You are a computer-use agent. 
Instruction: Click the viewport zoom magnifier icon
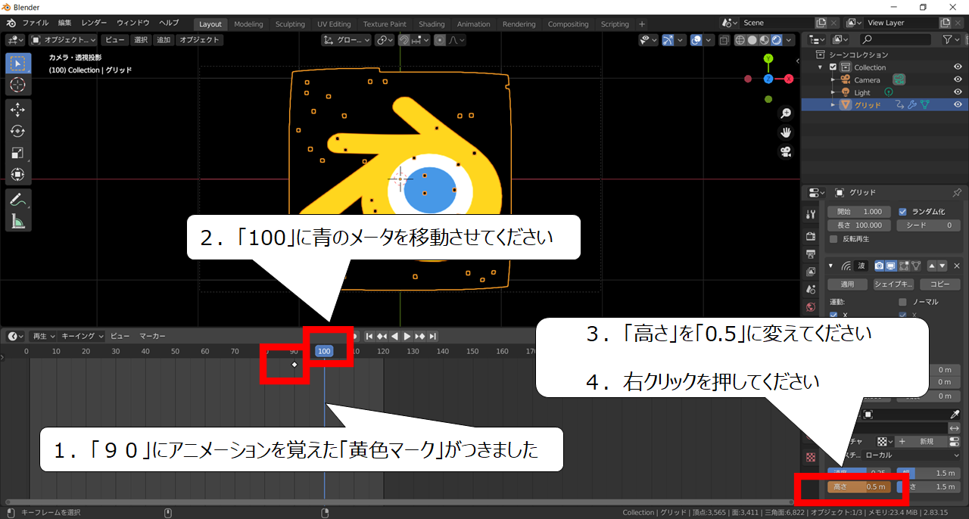(x=786, y=113)
